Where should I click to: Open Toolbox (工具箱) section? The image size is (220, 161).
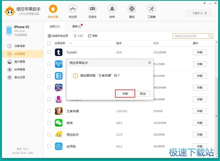[151, 11]
